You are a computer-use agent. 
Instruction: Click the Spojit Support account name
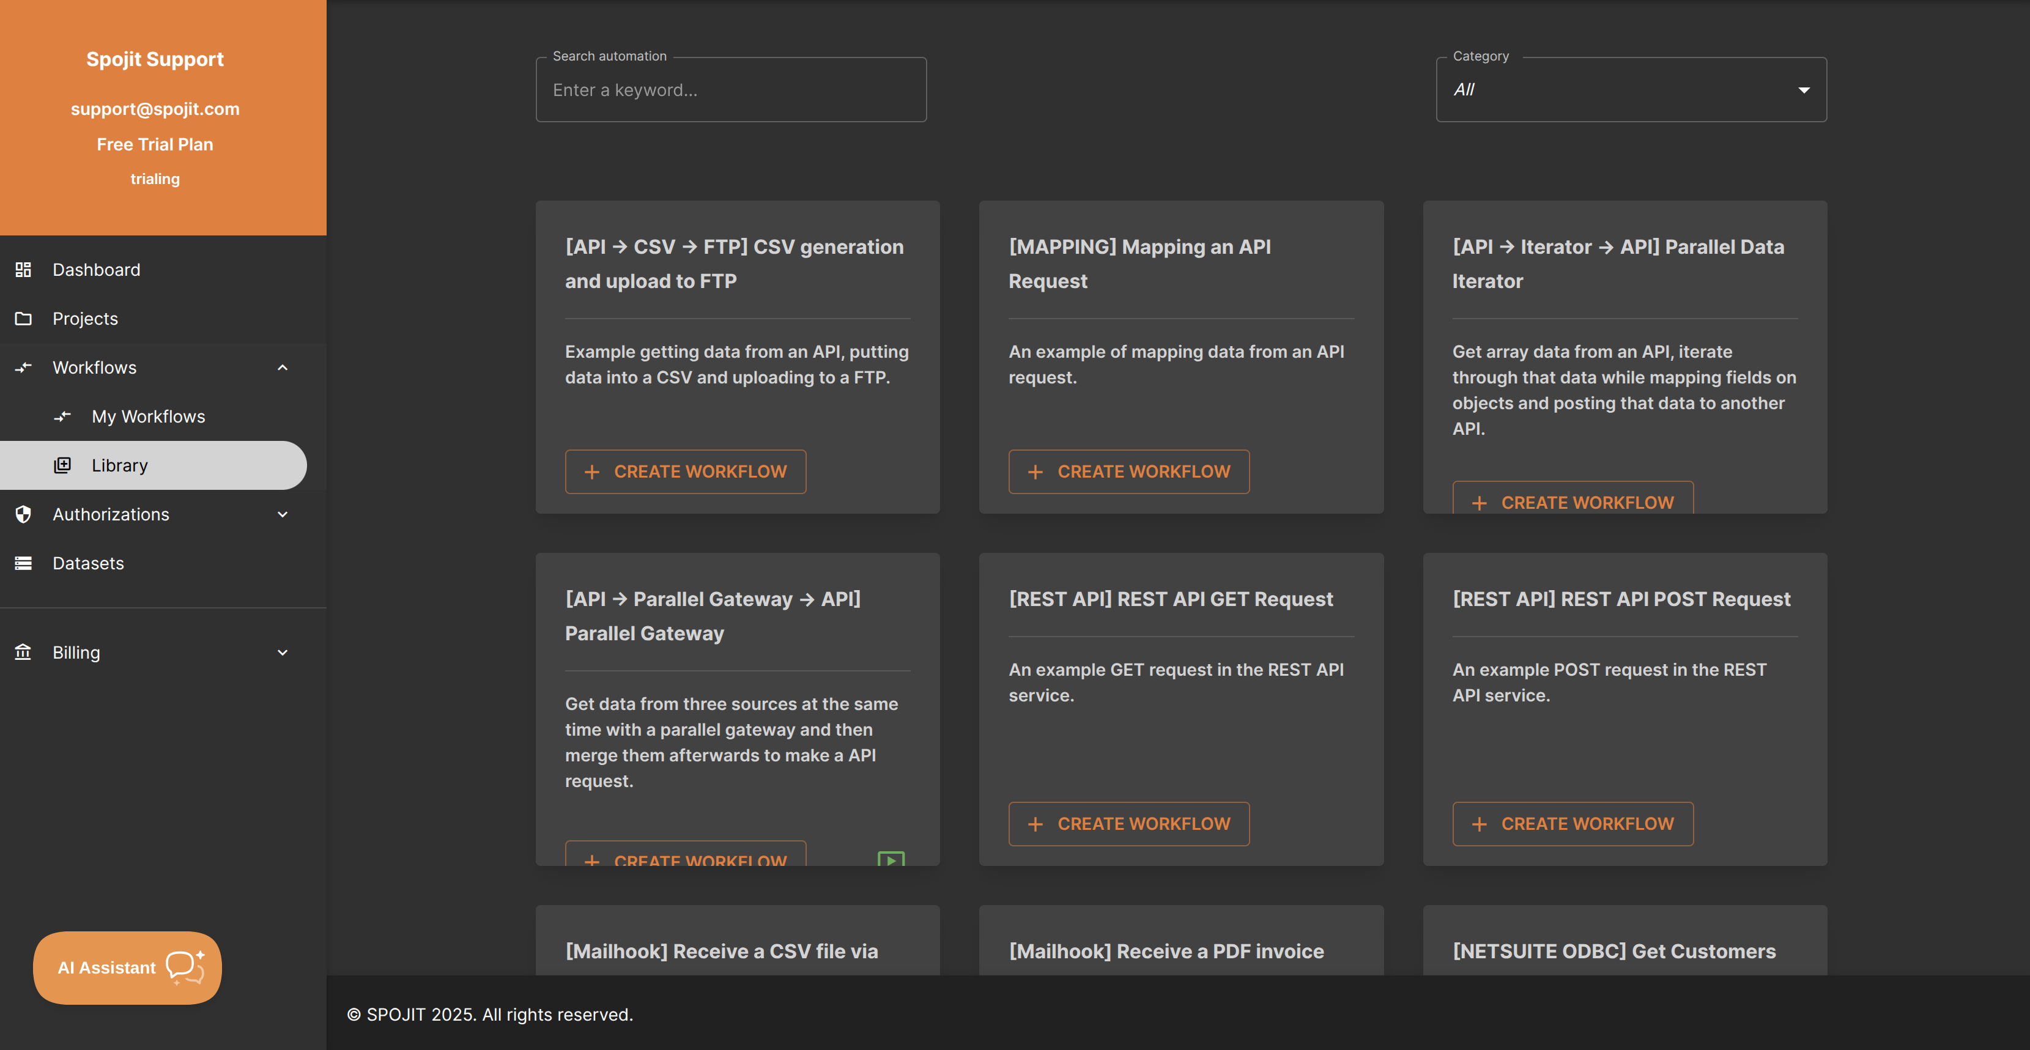(x=155, y=59)
